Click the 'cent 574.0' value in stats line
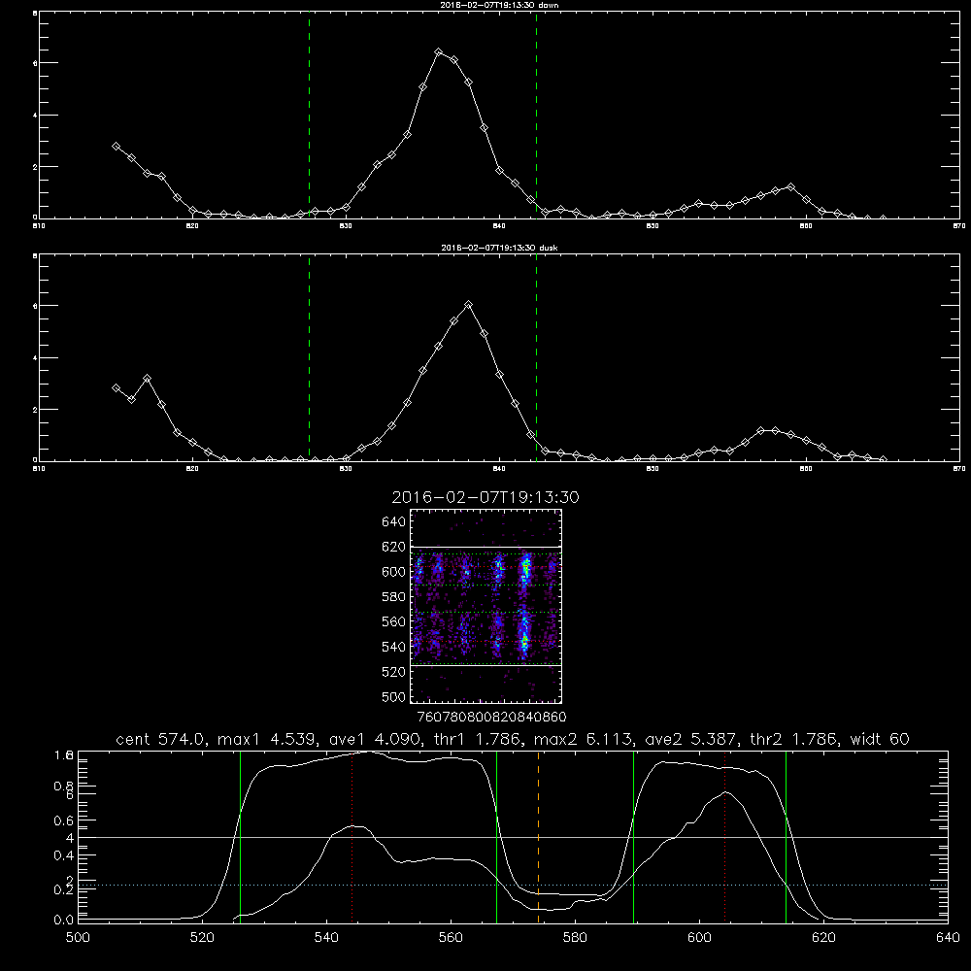The width and height of the screenshot is (971, 971). [161, 739]
